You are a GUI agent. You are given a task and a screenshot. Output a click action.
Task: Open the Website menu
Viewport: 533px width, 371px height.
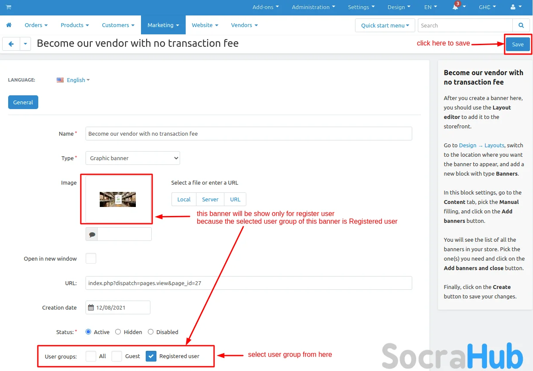tap(205, 25)
